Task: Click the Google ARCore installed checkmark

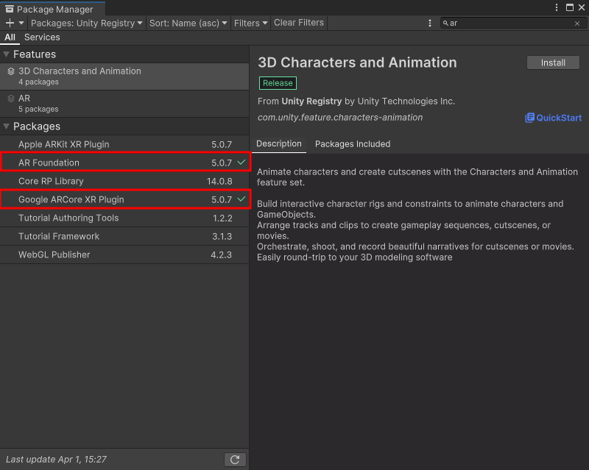Action: pyautogui.click(x=241, y=199)
